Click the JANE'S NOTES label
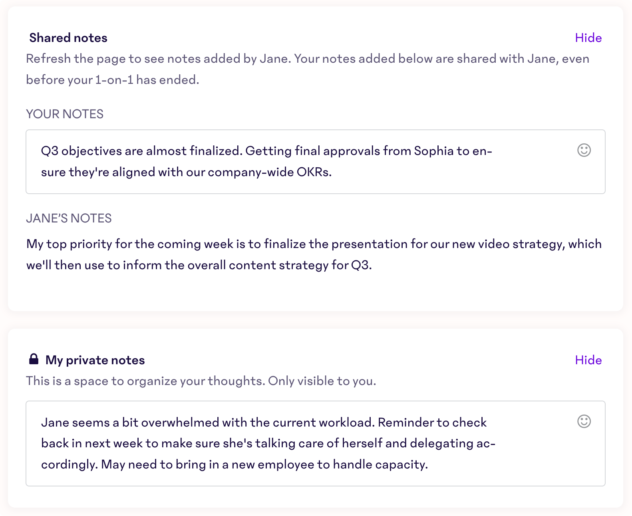Image resolution: width=632 pixels, height=516 pixels. [x=69, y=218]
